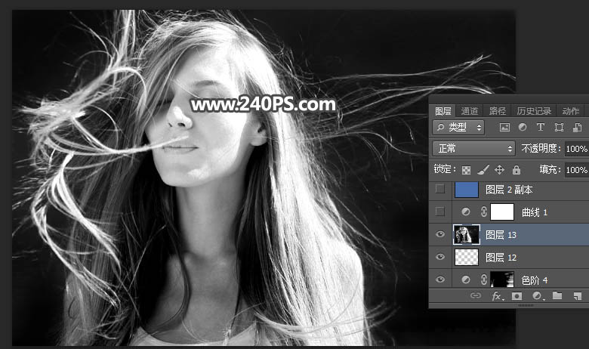Open the 历史记录 (History) tab
Viewport: 589px width, 349px height.
point(534,111)
